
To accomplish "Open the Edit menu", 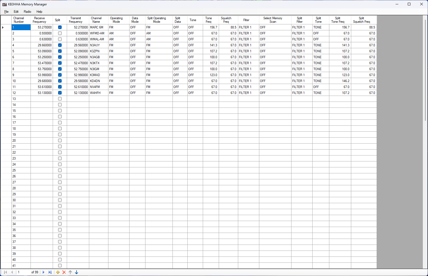I will pos(16,12).
